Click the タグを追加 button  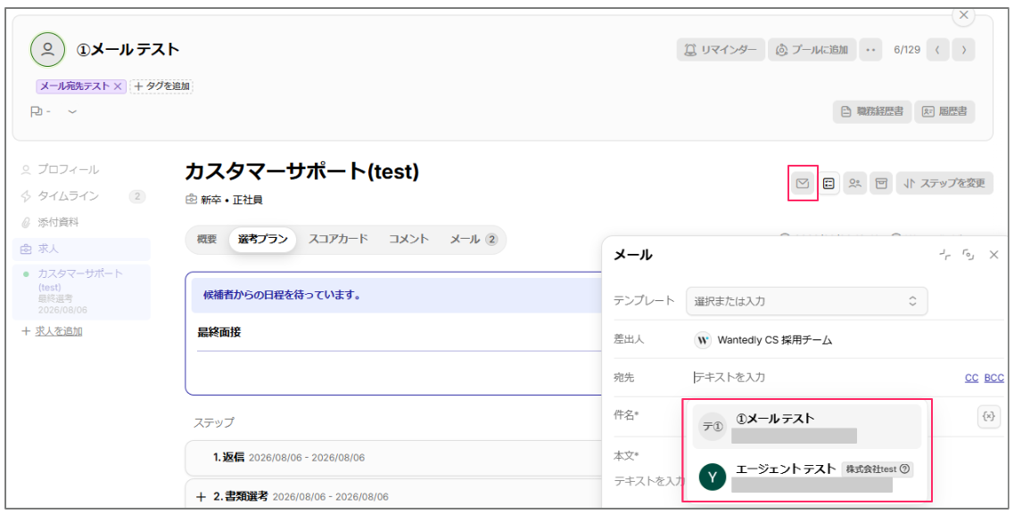pyautogui.click(x=161, y=86)
